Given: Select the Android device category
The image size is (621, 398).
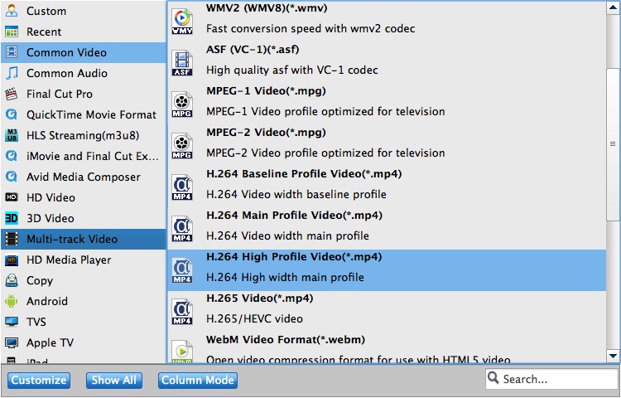Looking at the screenshot, I should click(x=83, y=301).
